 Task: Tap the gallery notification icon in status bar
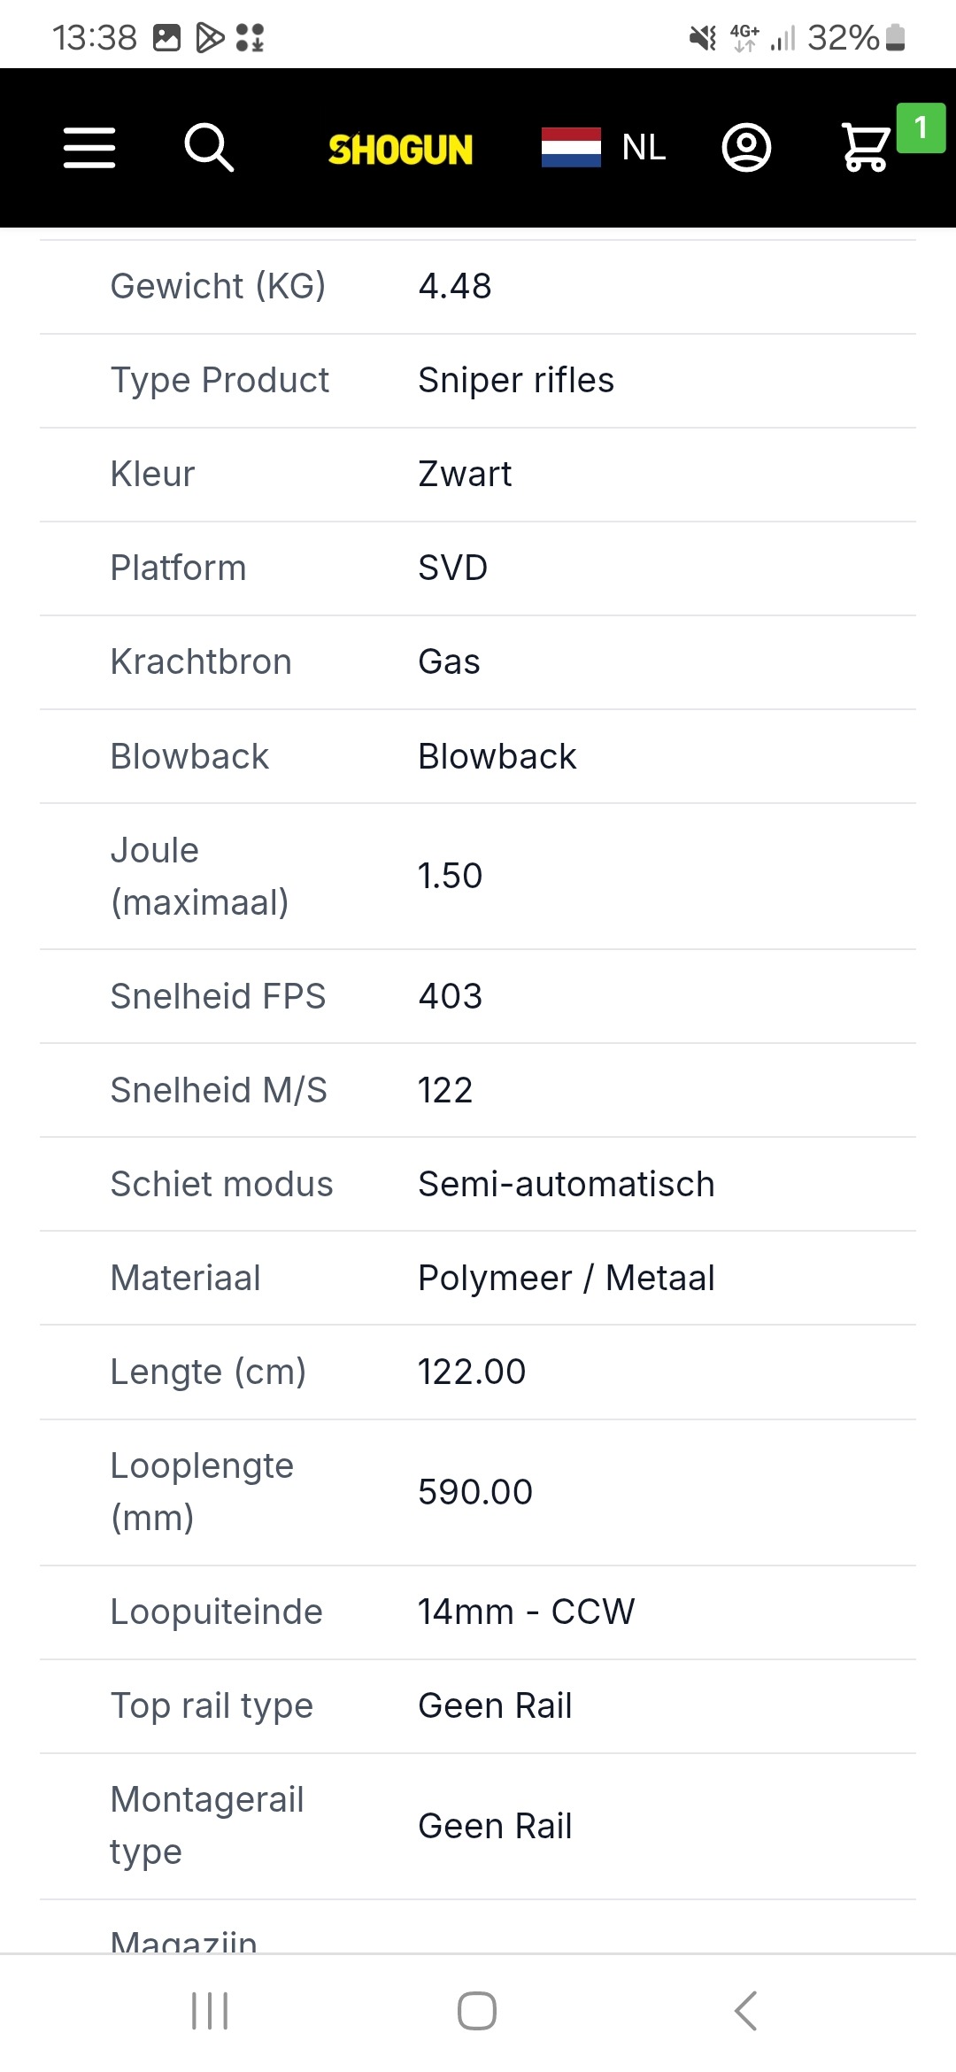[x=167, y=37]
